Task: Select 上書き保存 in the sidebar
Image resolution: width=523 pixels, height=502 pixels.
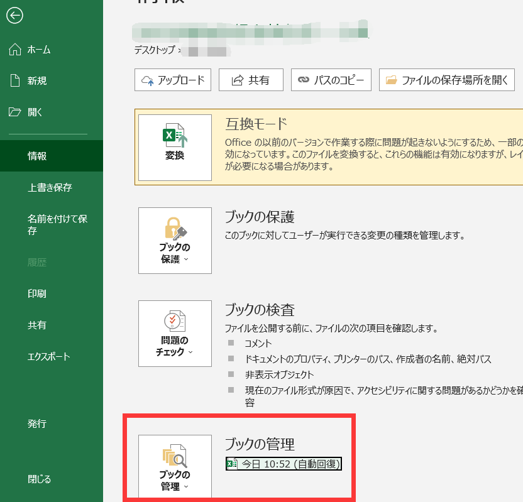Action: (50, 187)
